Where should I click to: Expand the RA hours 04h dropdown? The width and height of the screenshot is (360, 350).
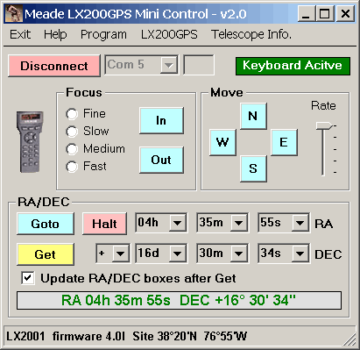[177, 223]
